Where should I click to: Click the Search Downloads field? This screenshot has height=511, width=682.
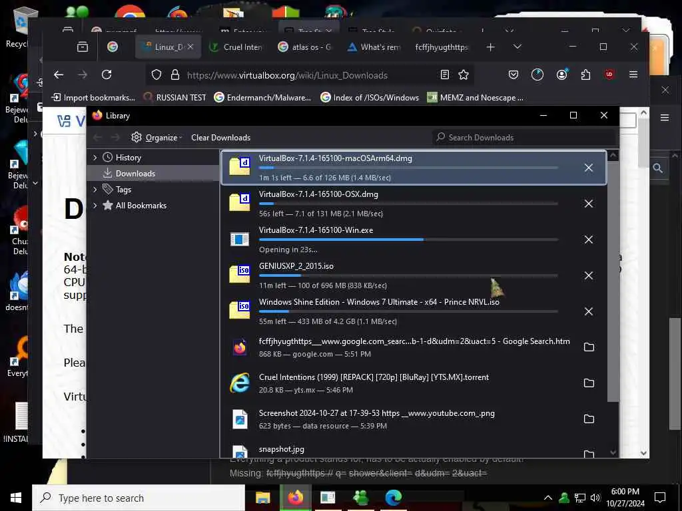click(x=525, y=137)
